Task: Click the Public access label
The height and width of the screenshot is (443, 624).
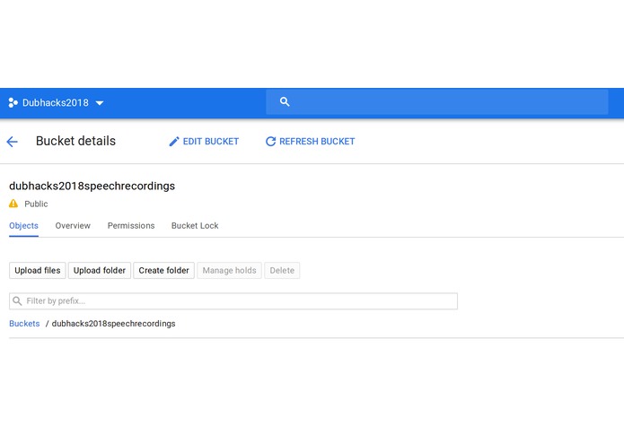Action: [x=36, y=204]
